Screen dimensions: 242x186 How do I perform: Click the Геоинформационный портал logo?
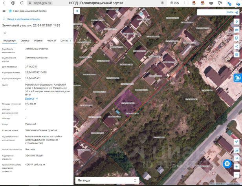(x=28, y=11)
